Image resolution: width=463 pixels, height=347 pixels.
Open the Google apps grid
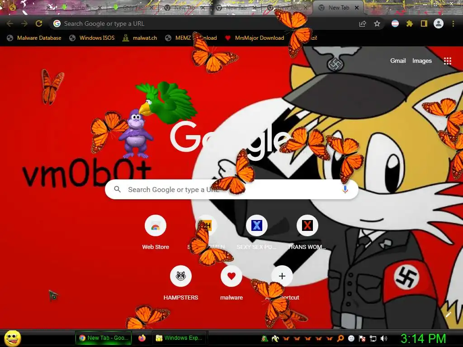[x=448, y=61]
